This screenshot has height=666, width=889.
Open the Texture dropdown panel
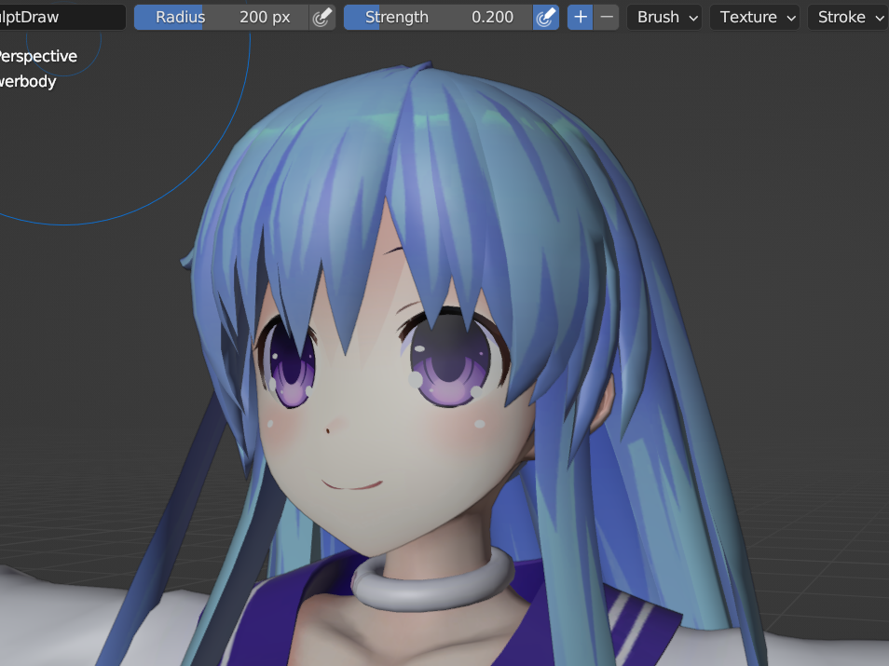click(x=755, y=17)
